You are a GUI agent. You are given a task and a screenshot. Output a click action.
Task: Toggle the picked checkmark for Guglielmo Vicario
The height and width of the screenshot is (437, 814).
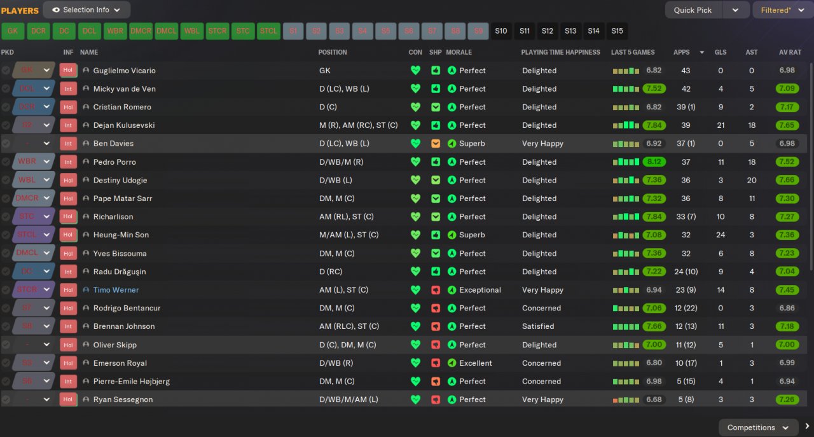pos(6,71)
